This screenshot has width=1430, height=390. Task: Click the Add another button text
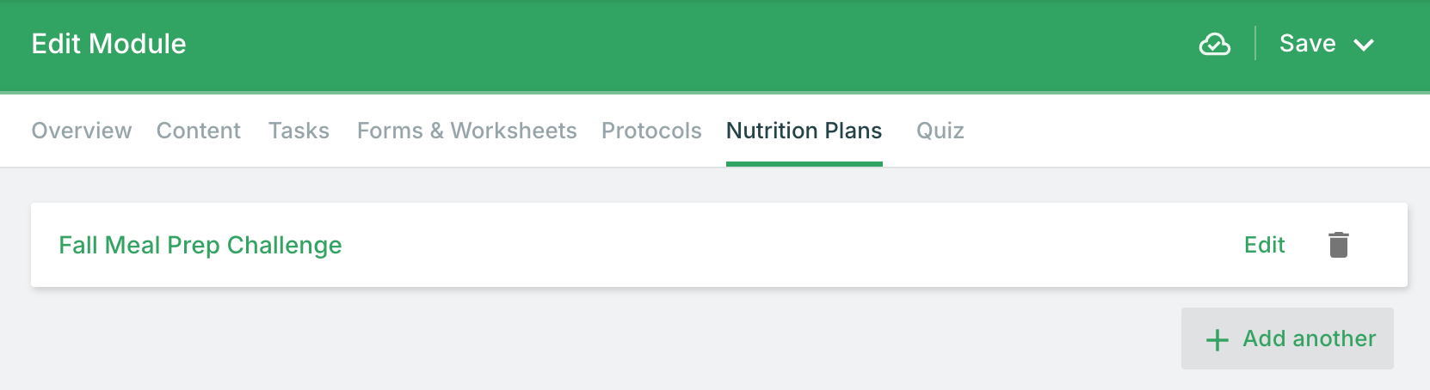coord(1309,338)
